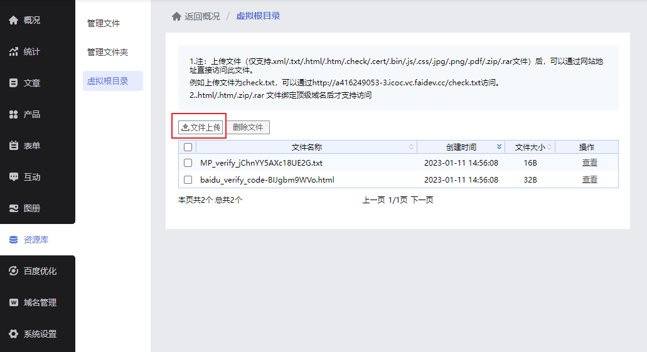Click the icon beside 百度优化

point(14,271)
